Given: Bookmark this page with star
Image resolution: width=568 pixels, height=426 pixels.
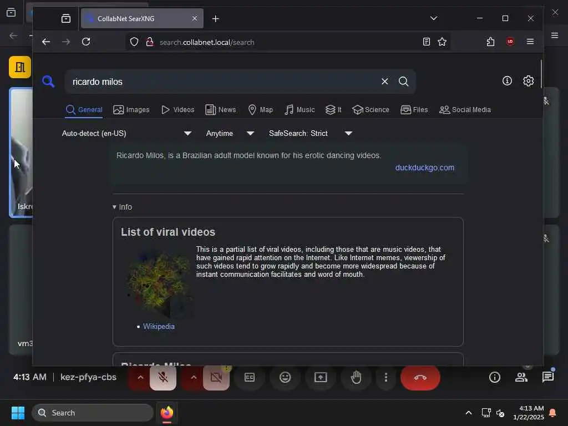Looking at the screenshot, I should 442,42.
